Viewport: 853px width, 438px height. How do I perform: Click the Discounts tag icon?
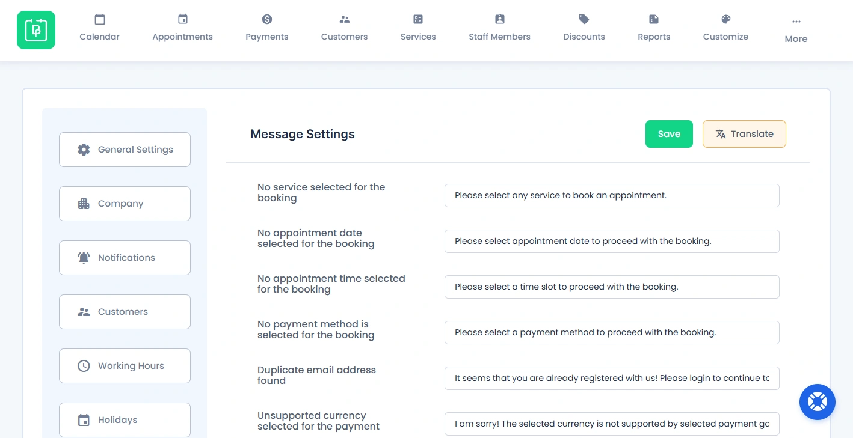coord(584,19)
